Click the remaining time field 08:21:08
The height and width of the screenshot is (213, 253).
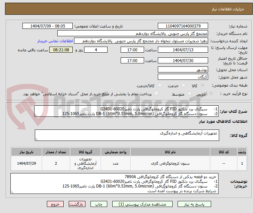(61, 50)
